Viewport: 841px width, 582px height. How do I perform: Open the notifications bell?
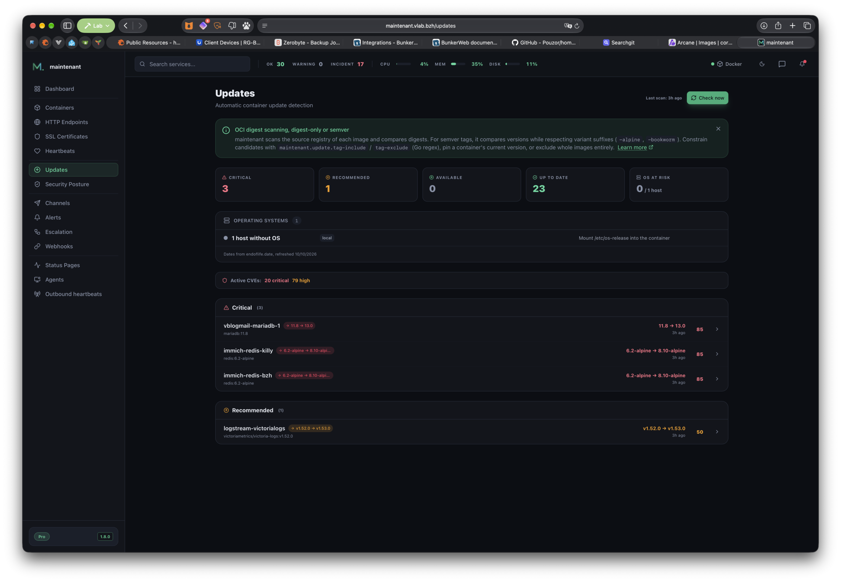[802, 64]
